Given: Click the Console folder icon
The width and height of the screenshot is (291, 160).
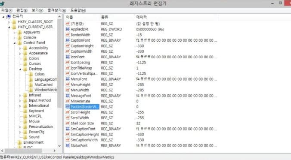Looking at the screenshot, I should 20,38.
